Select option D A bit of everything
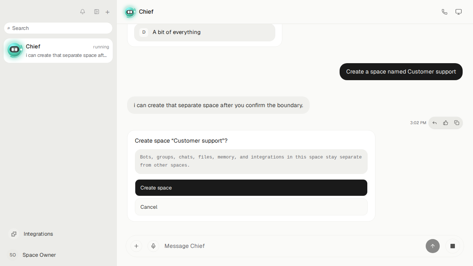 205,32
